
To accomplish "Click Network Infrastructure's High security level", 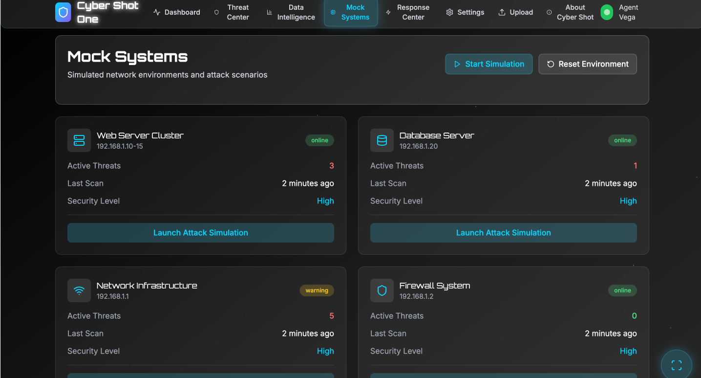I will [325, 351].
